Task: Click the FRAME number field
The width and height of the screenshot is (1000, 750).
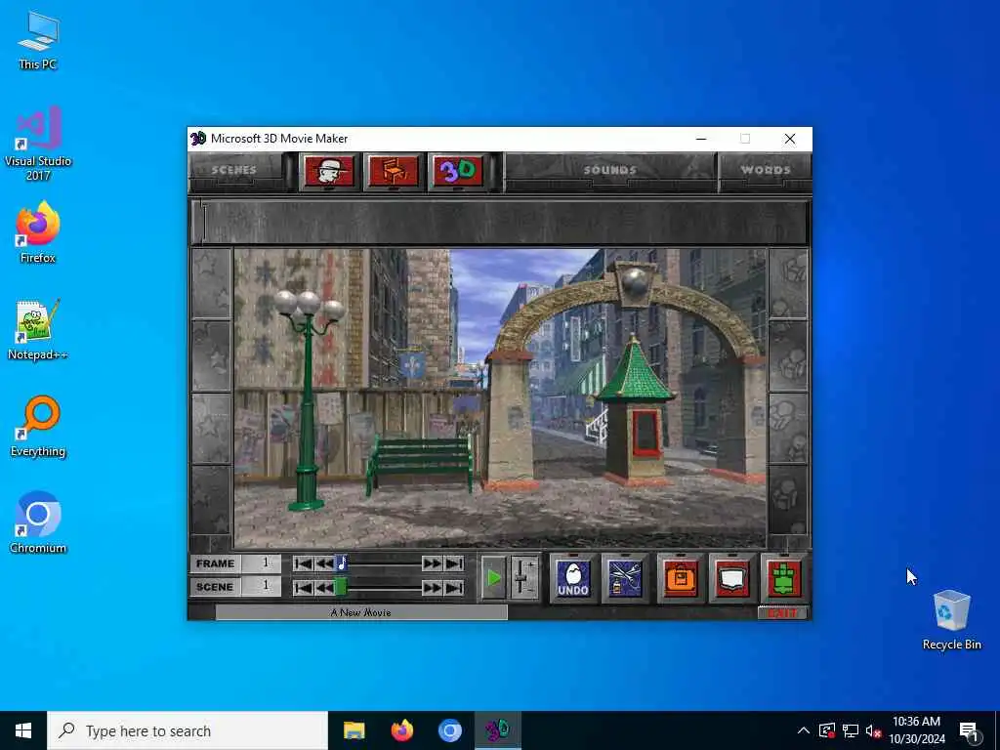Action: click(262, 563)
